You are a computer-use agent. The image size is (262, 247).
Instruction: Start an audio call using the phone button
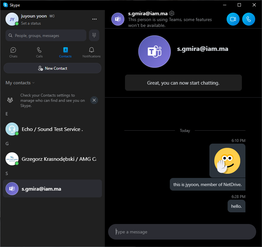point(248,19)
